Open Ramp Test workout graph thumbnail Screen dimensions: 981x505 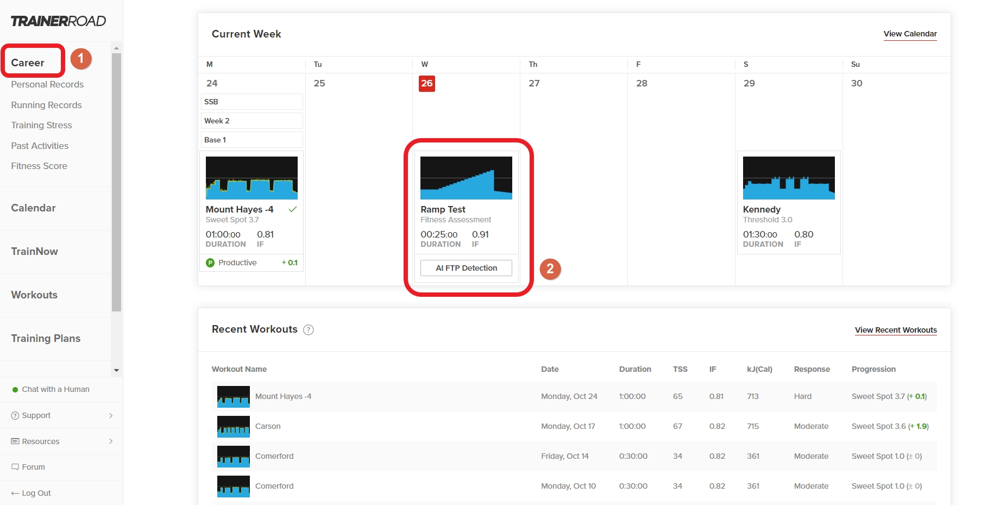466,178
